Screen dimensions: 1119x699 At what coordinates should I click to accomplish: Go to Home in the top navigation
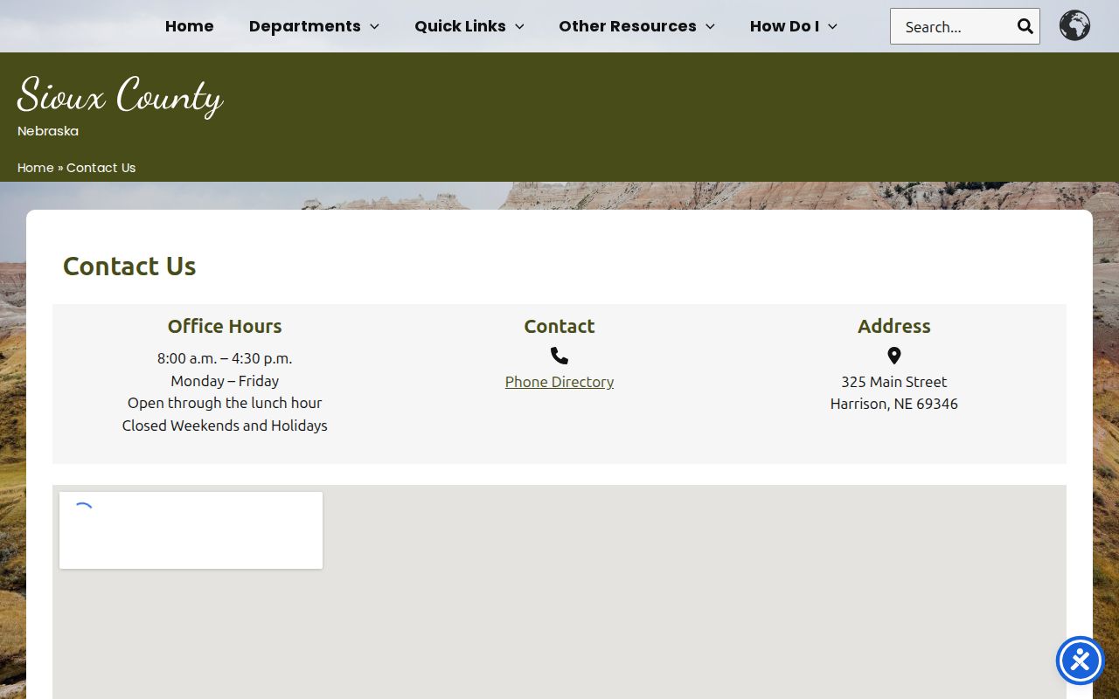[x=189, y=26]
